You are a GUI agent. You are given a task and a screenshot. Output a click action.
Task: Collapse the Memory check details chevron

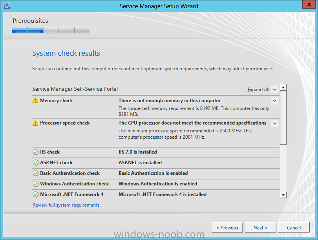coord(274,101)
